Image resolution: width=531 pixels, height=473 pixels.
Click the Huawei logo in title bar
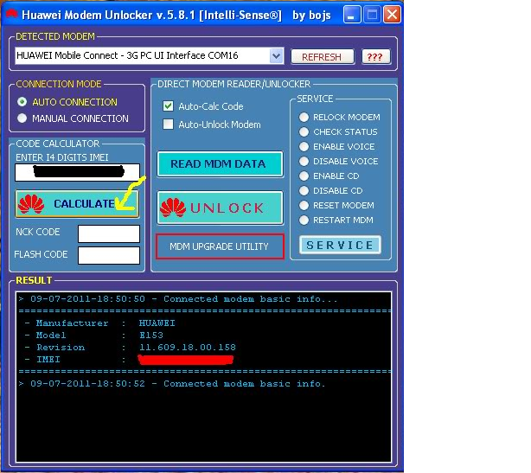click(x=11, y=14)
